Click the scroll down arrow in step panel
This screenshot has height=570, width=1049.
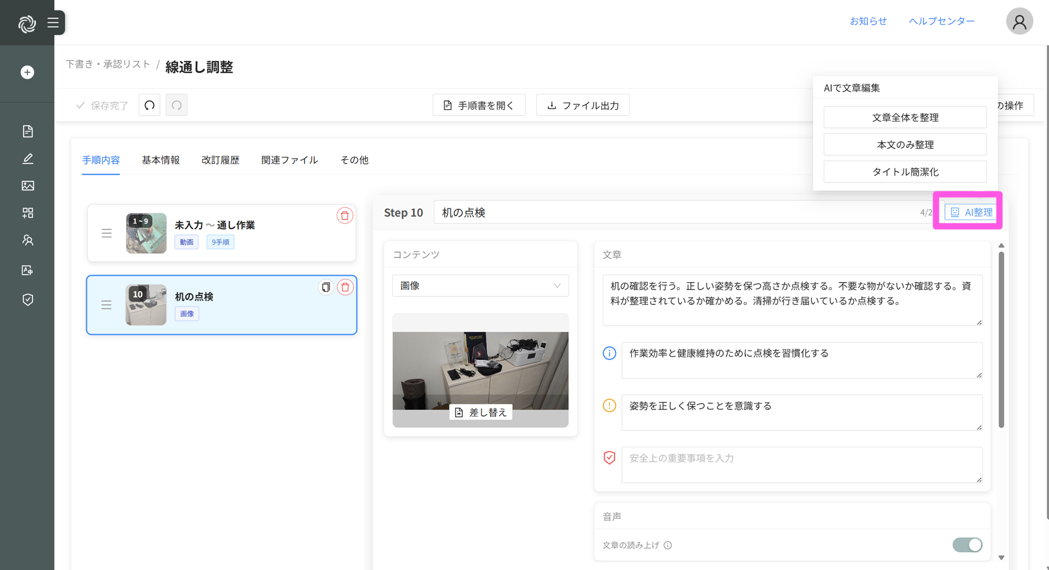tap(1001, 557)
